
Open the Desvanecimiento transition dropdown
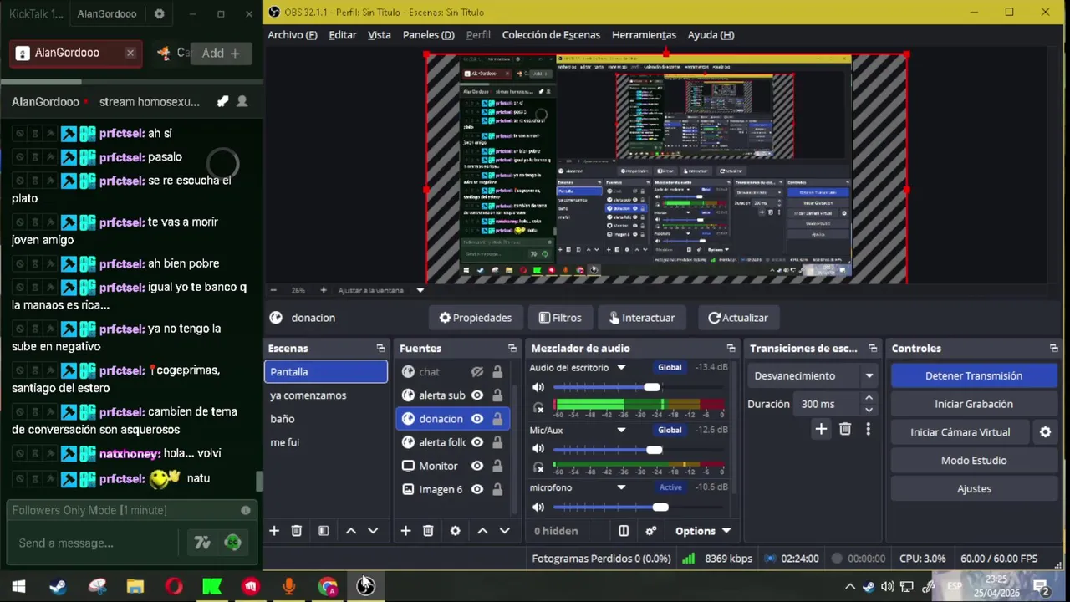click(x=812, y=375)
